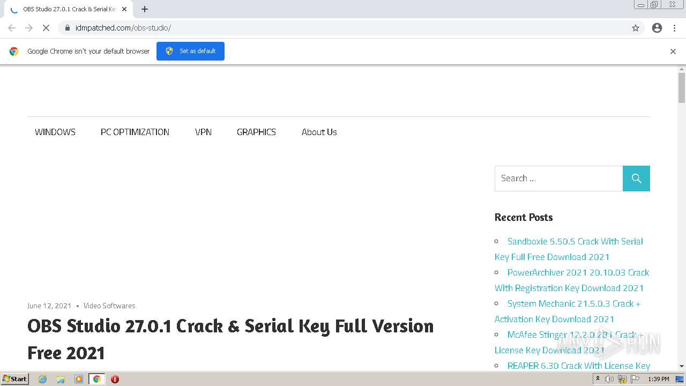
Task: Open Windows Media Player taskbar icon
Action: tap(78, 379)
